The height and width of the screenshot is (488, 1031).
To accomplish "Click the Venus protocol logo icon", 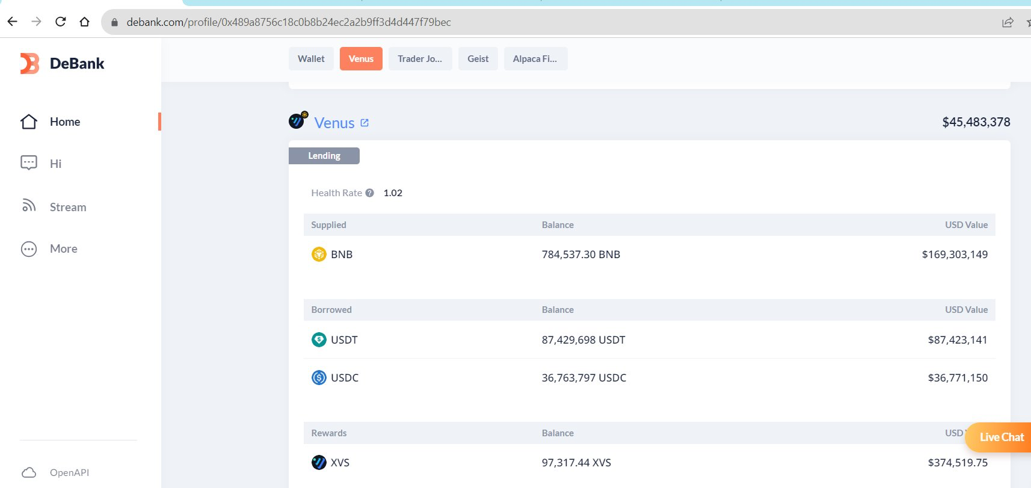I will coord(298,120).
